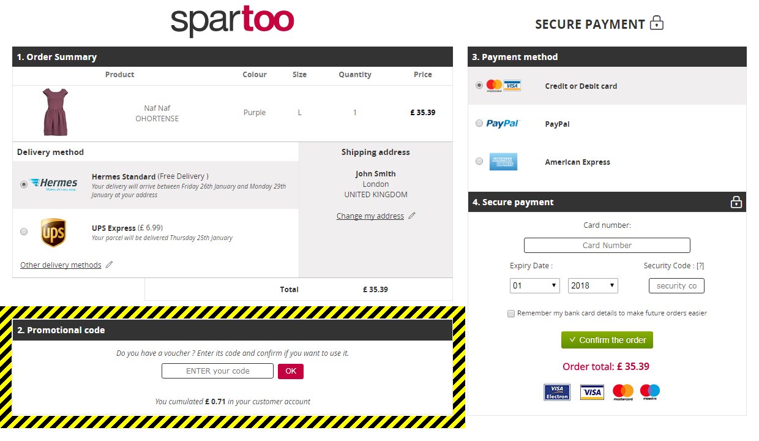Click the Naf Naf OHORTENSE product name
759x441 pixels.
157,113
